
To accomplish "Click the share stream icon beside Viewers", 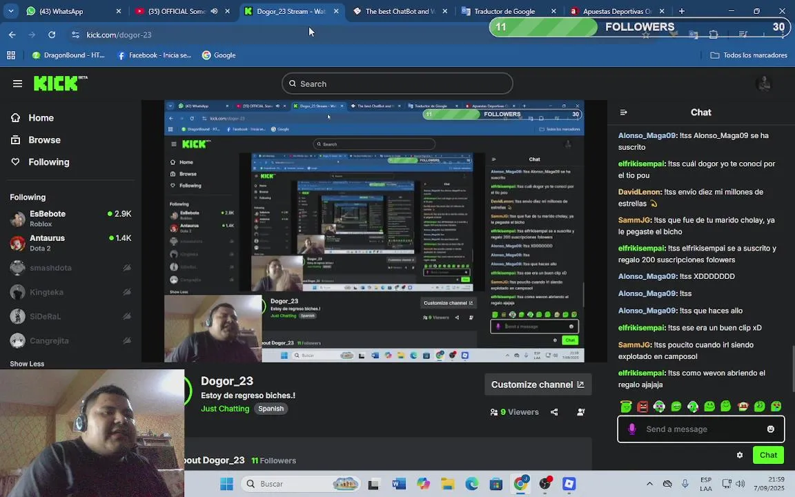I will 554,412.
